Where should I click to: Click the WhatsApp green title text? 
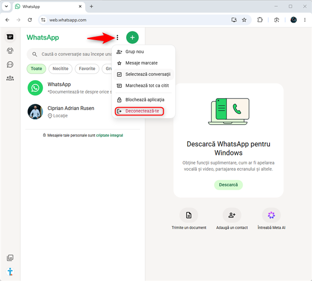[x=43, y=38]
